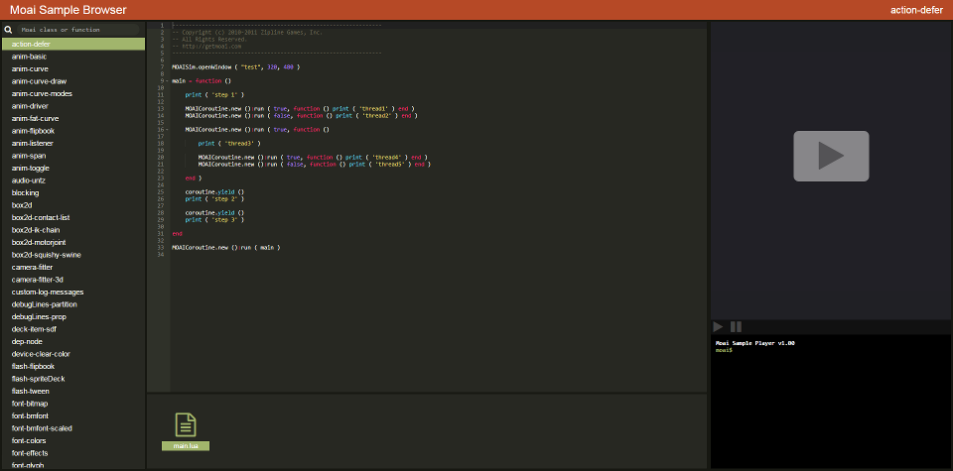Open the main.lua file icon
953x471 pixels.
[x=186, y=424]
